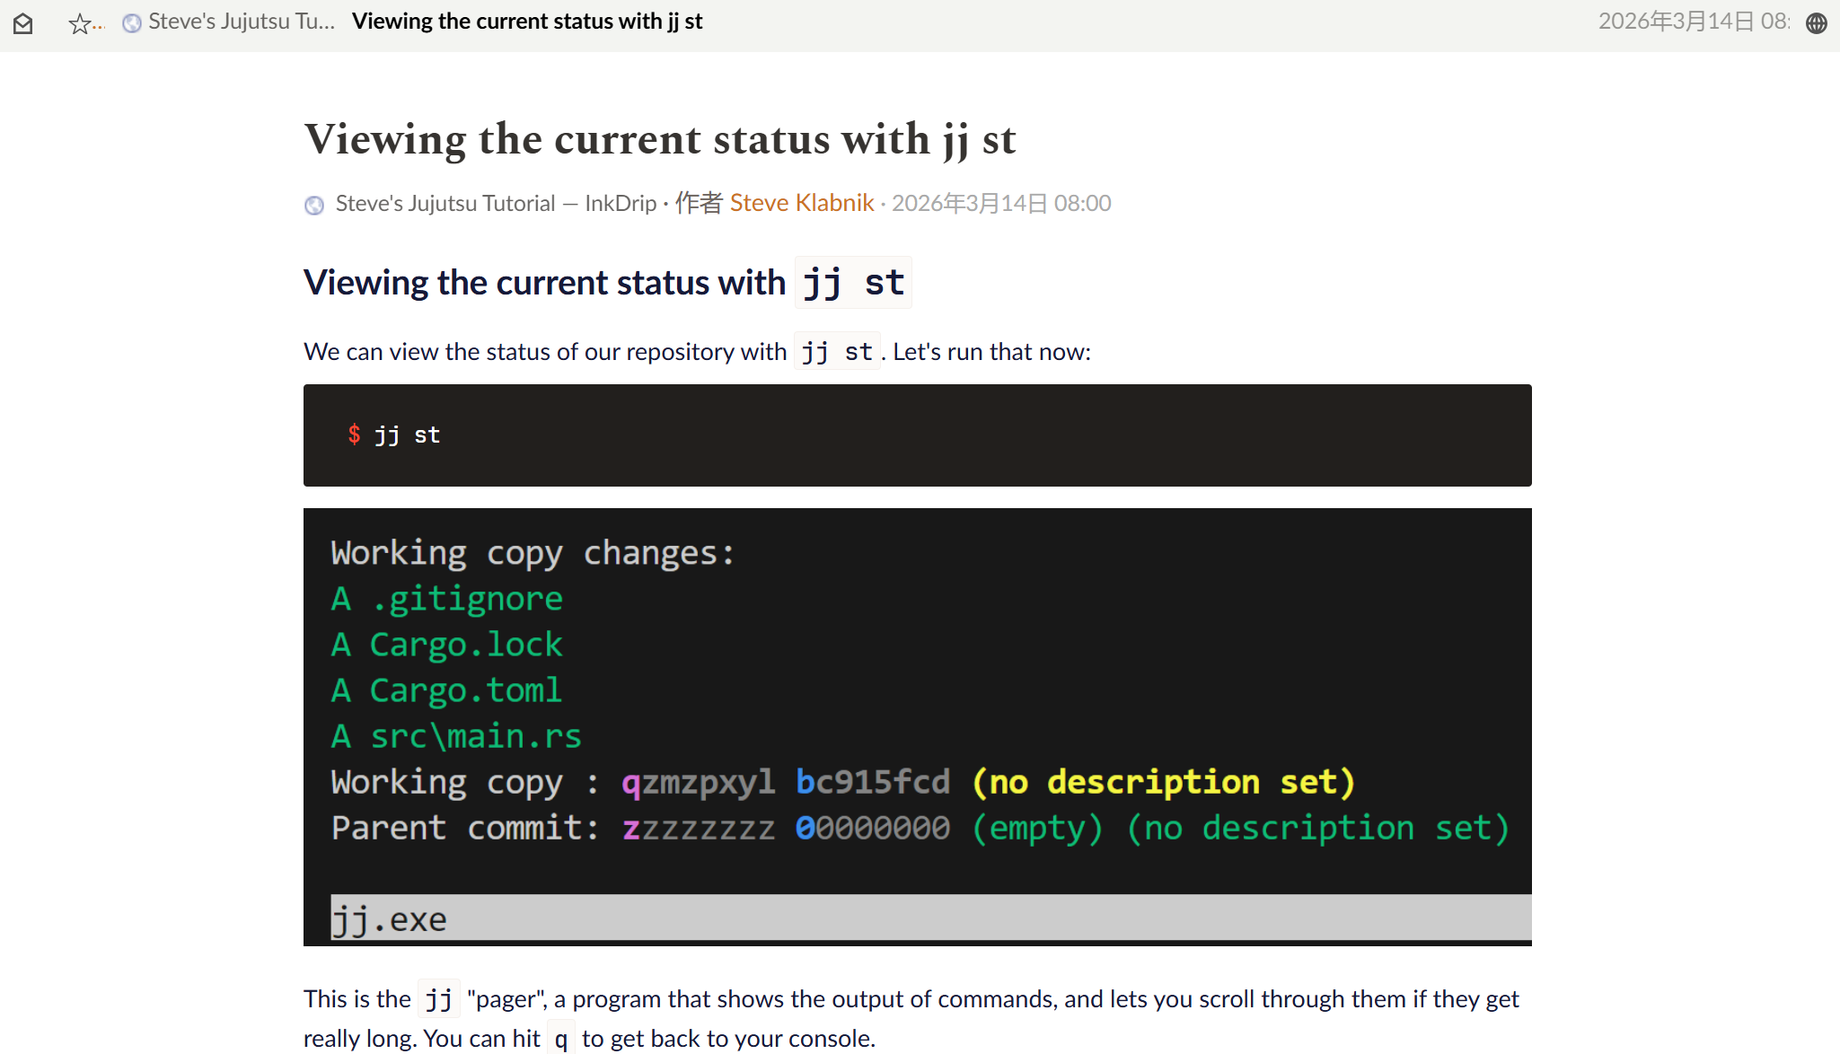Open the Steve Klabnik author link
Viewport: 1840px width, 1054px height.
click(x=801, y=203)
